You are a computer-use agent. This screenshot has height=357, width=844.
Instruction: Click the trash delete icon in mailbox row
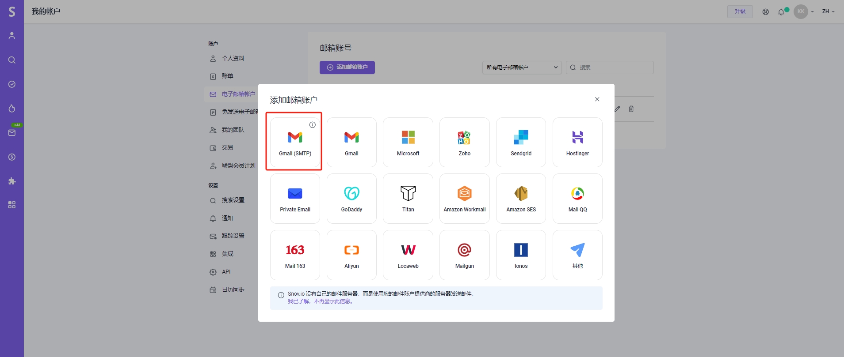click(631, 109)
